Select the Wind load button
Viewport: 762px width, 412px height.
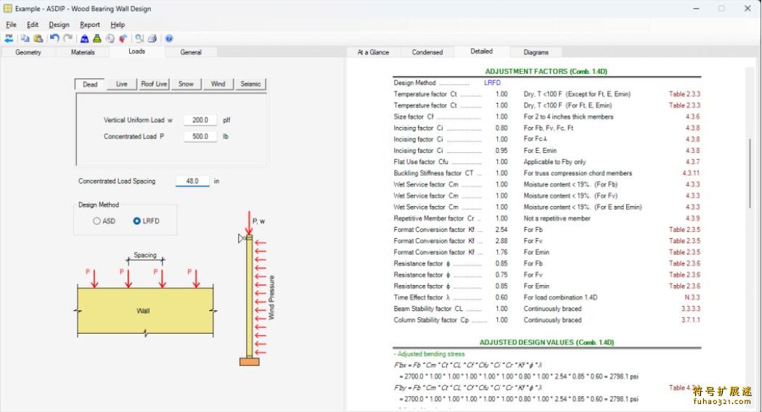218,84
